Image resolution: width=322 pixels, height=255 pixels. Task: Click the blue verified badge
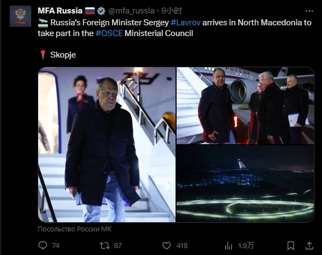(x=101, y=11)
